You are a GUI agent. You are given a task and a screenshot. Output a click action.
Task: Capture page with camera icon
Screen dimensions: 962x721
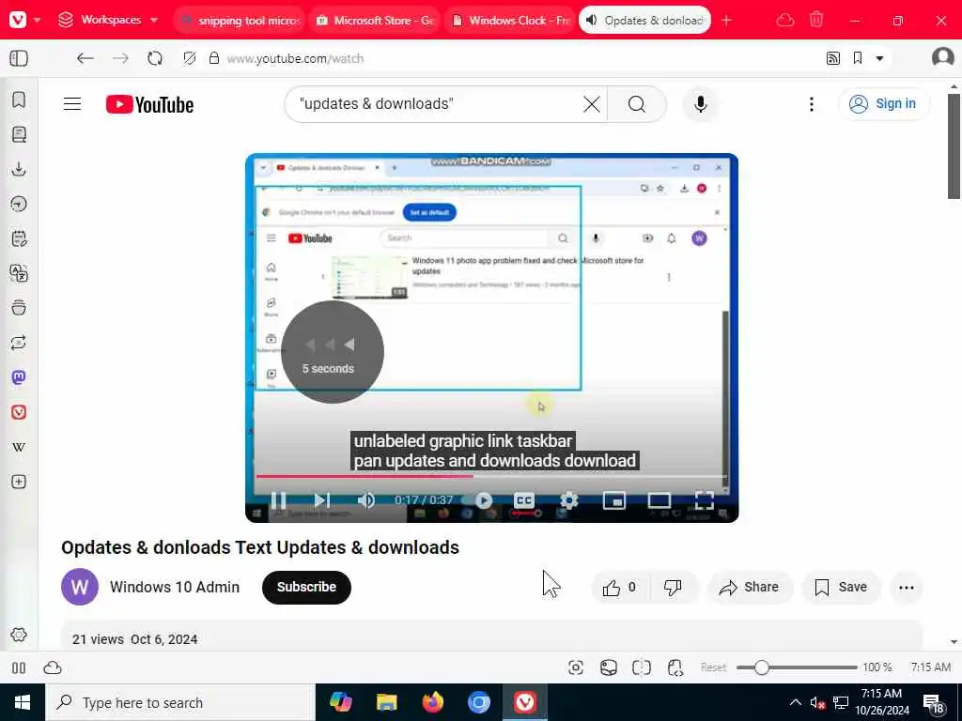pyautogui.click(x=576, y=667)
